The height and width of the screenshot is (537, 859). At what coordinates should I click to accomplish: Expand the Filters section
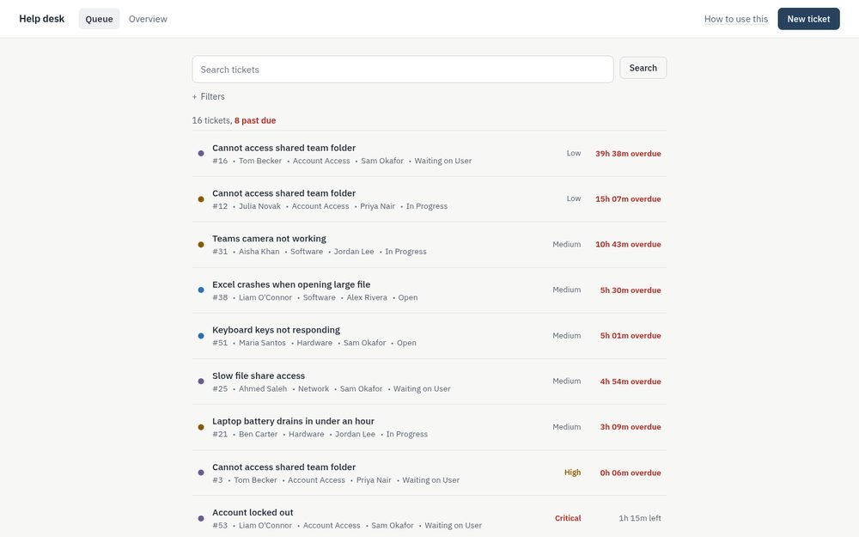tap(208, 96)
